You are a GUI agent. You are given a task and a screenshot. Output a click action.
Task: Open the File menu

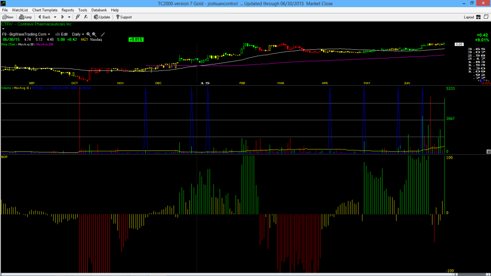coord(5,10)
